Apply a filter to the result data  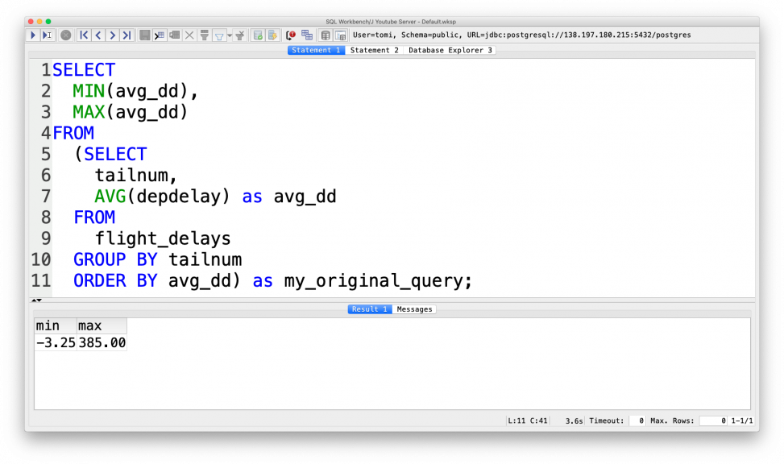tap(203, 35)
